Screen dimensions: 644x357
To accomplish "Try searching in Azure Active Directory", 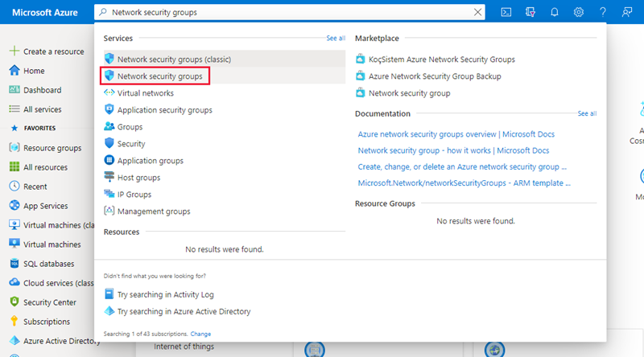I will click(184, 311).
